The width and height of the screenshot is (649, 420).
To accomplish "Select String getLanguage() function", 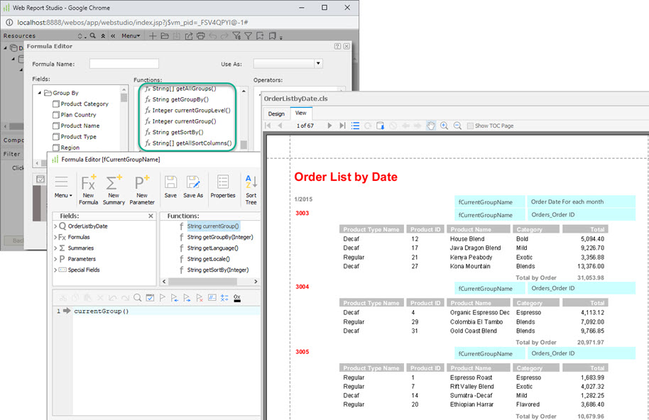I will [x=212, y=248].
